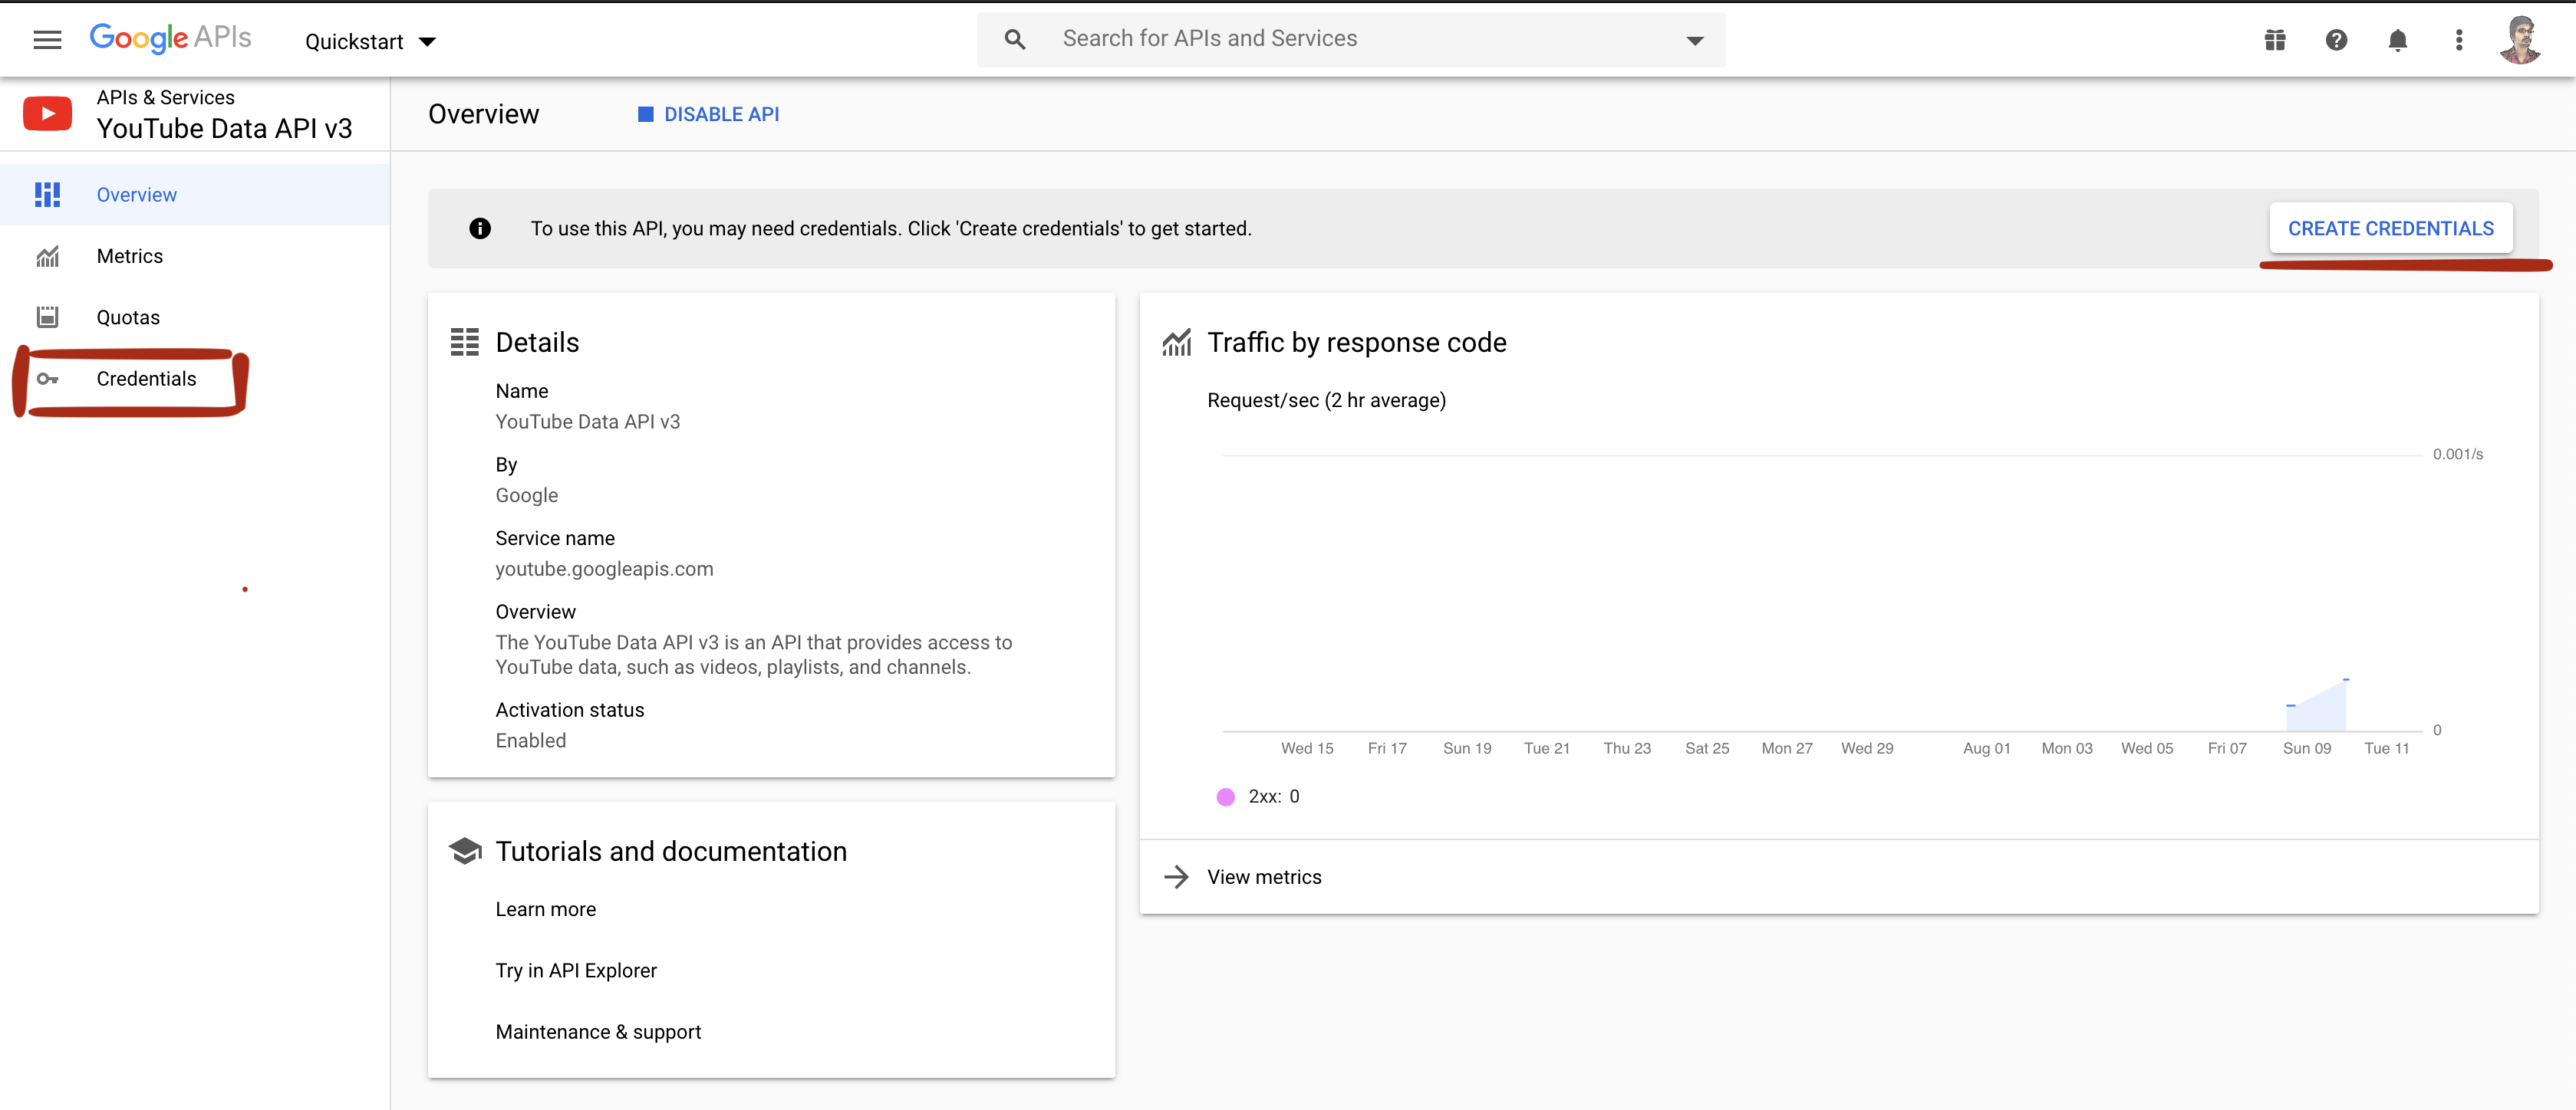This screenshot has height=1110, width=2576.
Task: Click the CREATE CREDENTIALS button
Action: (x=2390, y=228)
